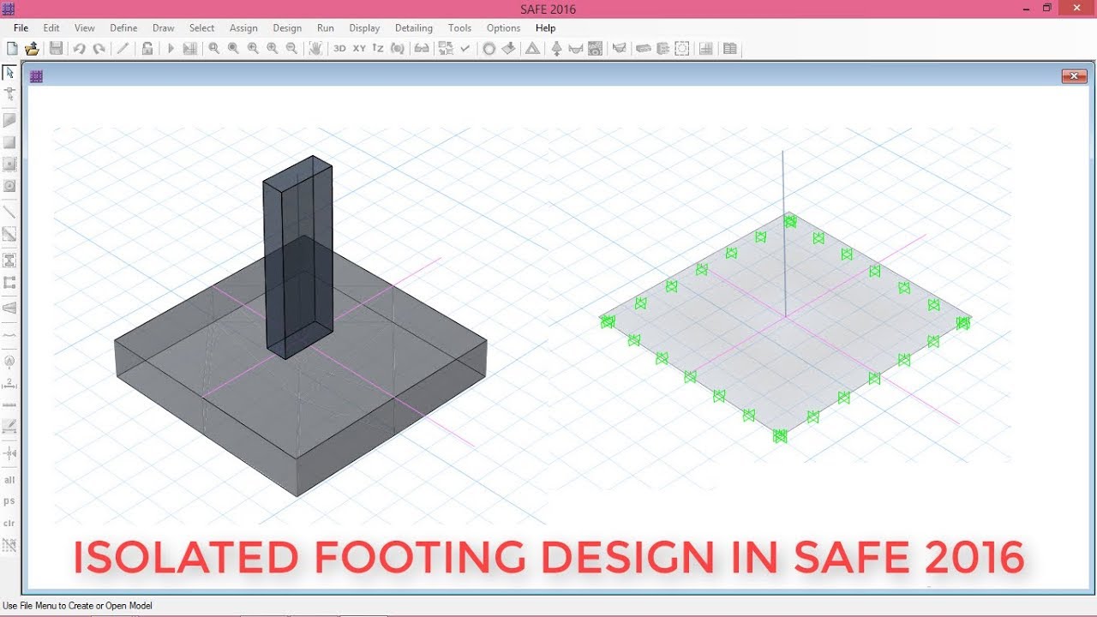Screen dimensions: 1097x617
Task: Open the Display menu
Action: point(364,28)
